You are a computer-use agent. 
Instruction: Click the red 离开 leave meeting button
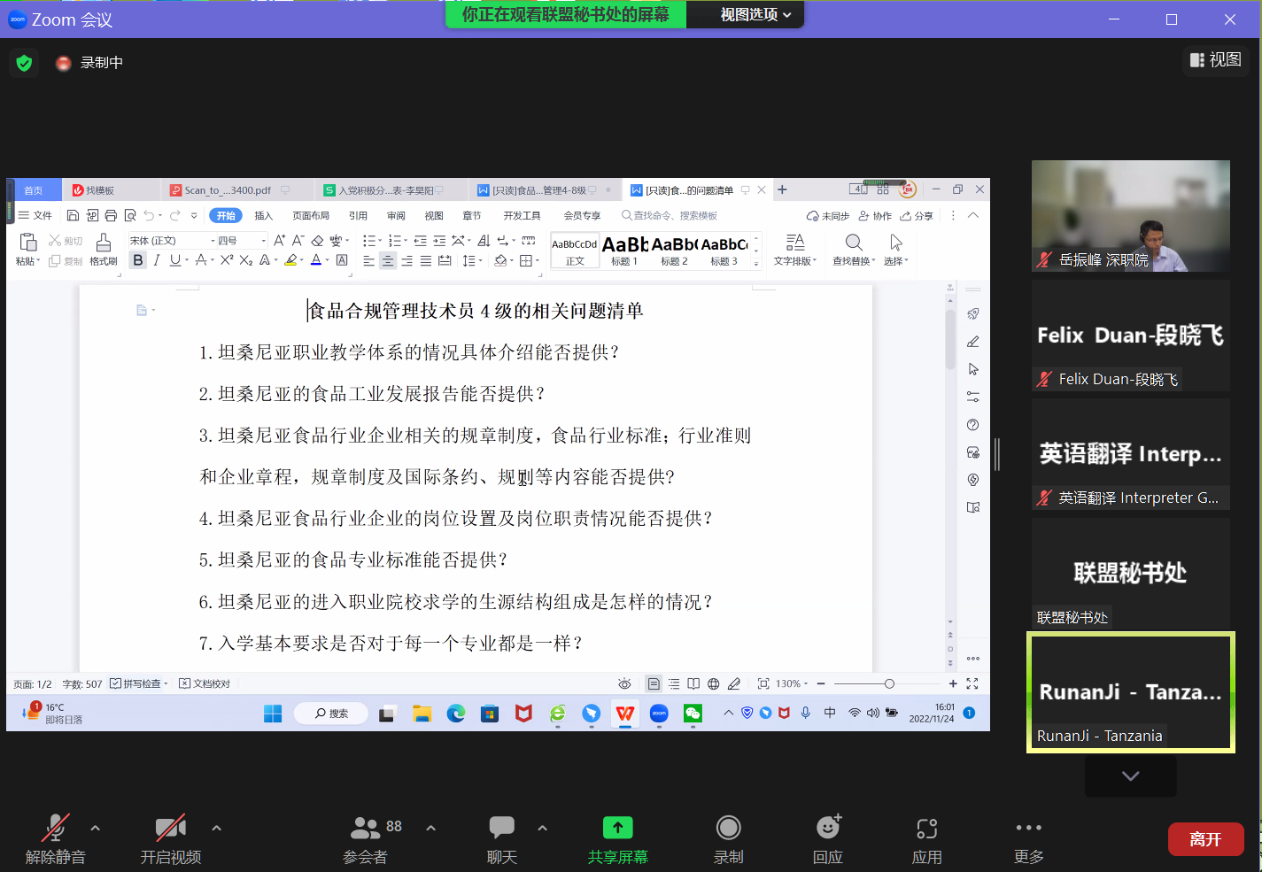[x=1204, y=839]
